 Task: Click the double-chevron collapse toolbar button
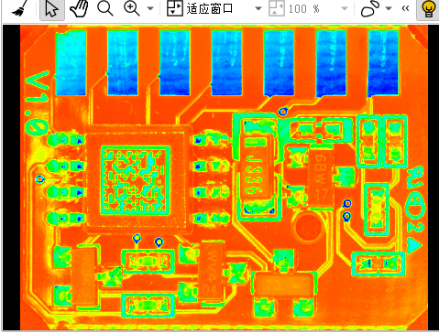point(405,8)
